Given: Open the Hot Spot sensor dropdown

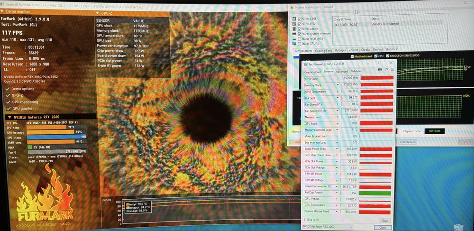Looking at the screenshot, I should pyautogui.click(x=337, y=98).
